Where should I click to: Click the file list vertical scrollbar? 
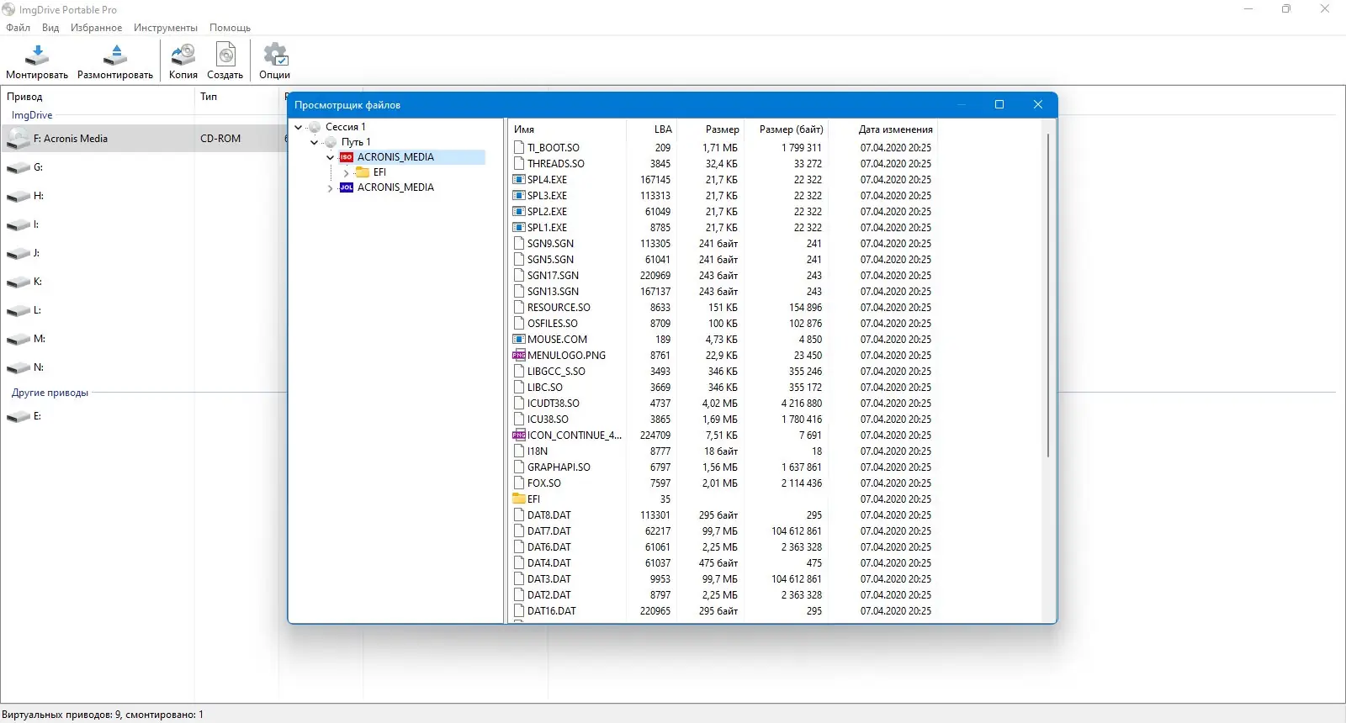[x=1048, y=294]
